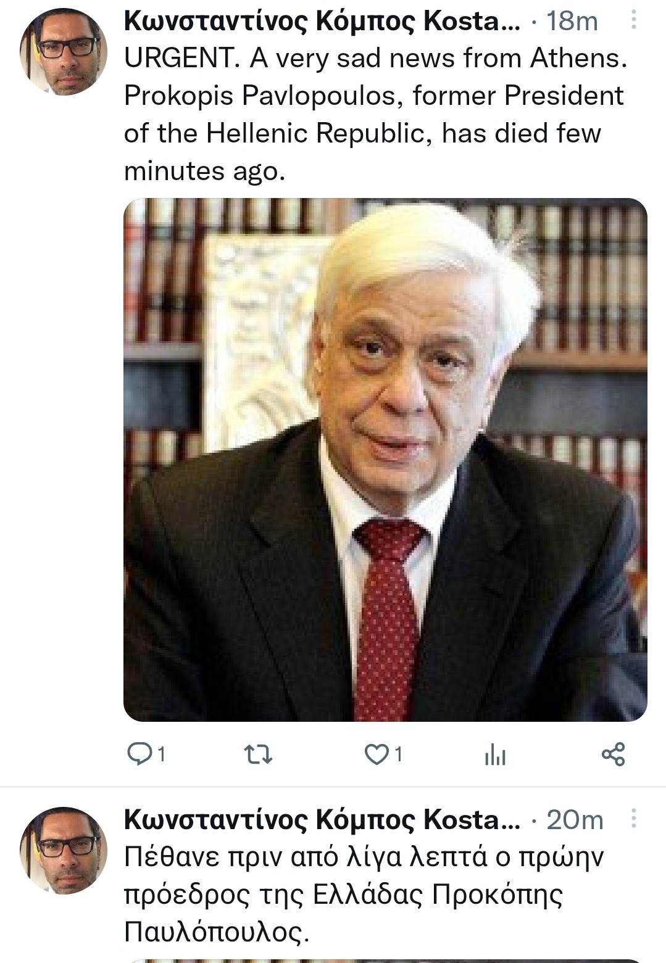
Task: Open replies on the English URGENT tweet
Action: click(137, 754)
